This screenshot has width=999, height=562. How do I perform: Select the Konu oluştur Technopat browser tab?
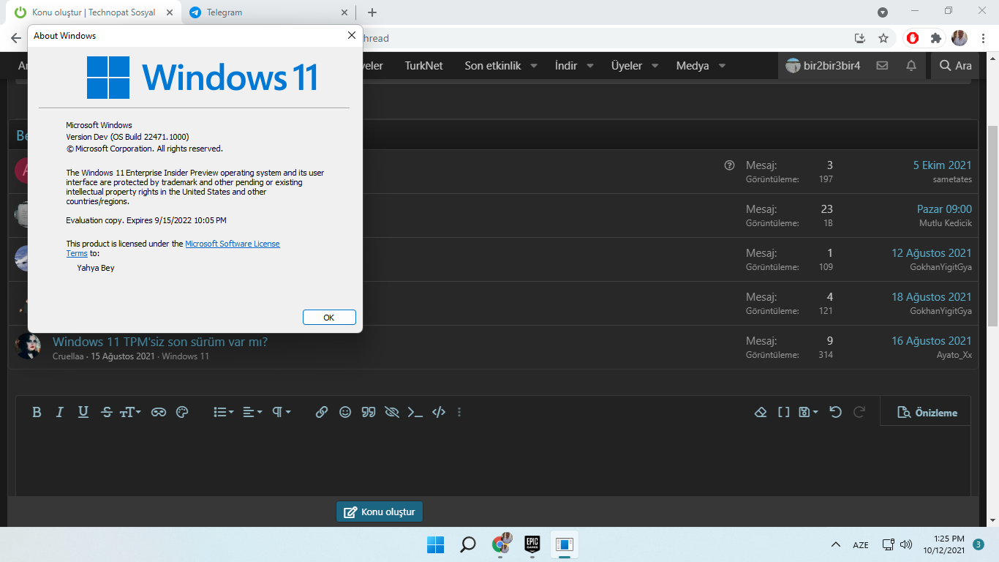pos(93,12)
